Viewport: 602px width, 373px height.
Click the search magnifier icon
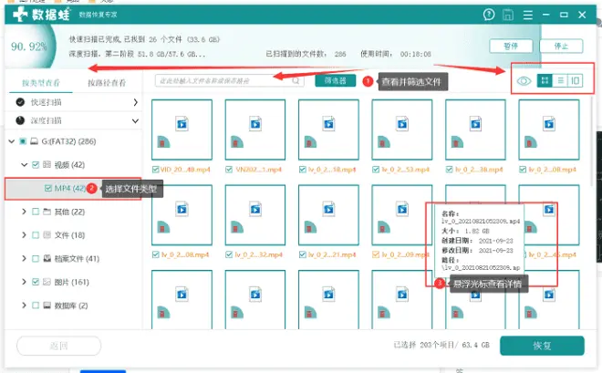pyautogui.click(x=296, y=80)
